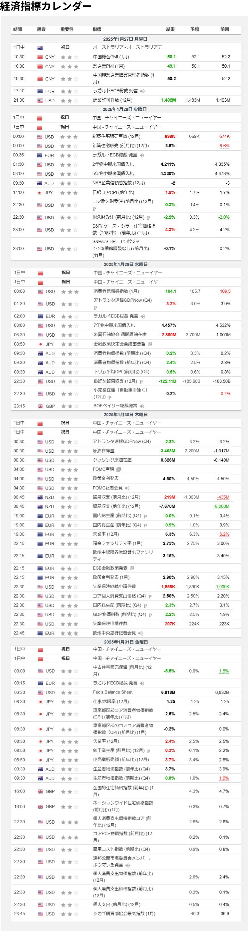Open Fed's Balance Sheet event

point(113,692)
